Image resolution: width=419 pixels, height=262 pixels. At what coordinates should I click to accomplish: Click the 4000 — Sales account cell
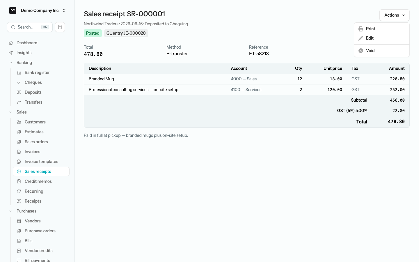pyautogui.click(x=244, y=79)
